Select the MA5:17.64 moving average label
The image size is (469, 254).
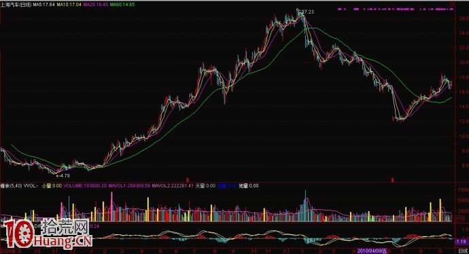tap(44, 5)
